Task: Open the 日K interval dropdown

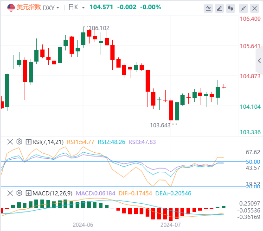Action: click(77, 7)
